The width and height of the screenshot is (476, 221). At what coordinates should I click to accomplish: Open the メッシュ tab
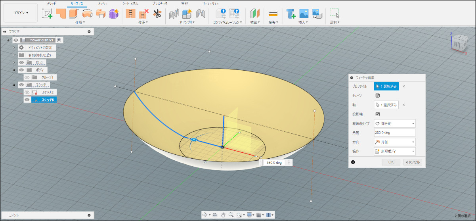(103, 4)
